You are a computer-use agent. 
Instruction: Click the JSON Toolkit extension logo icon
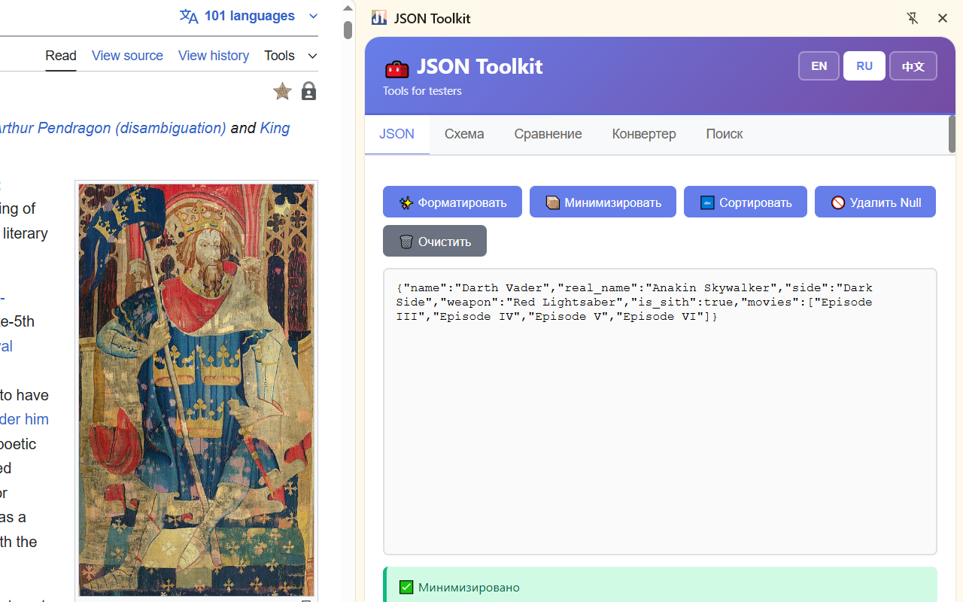click(x=379, y=18)
